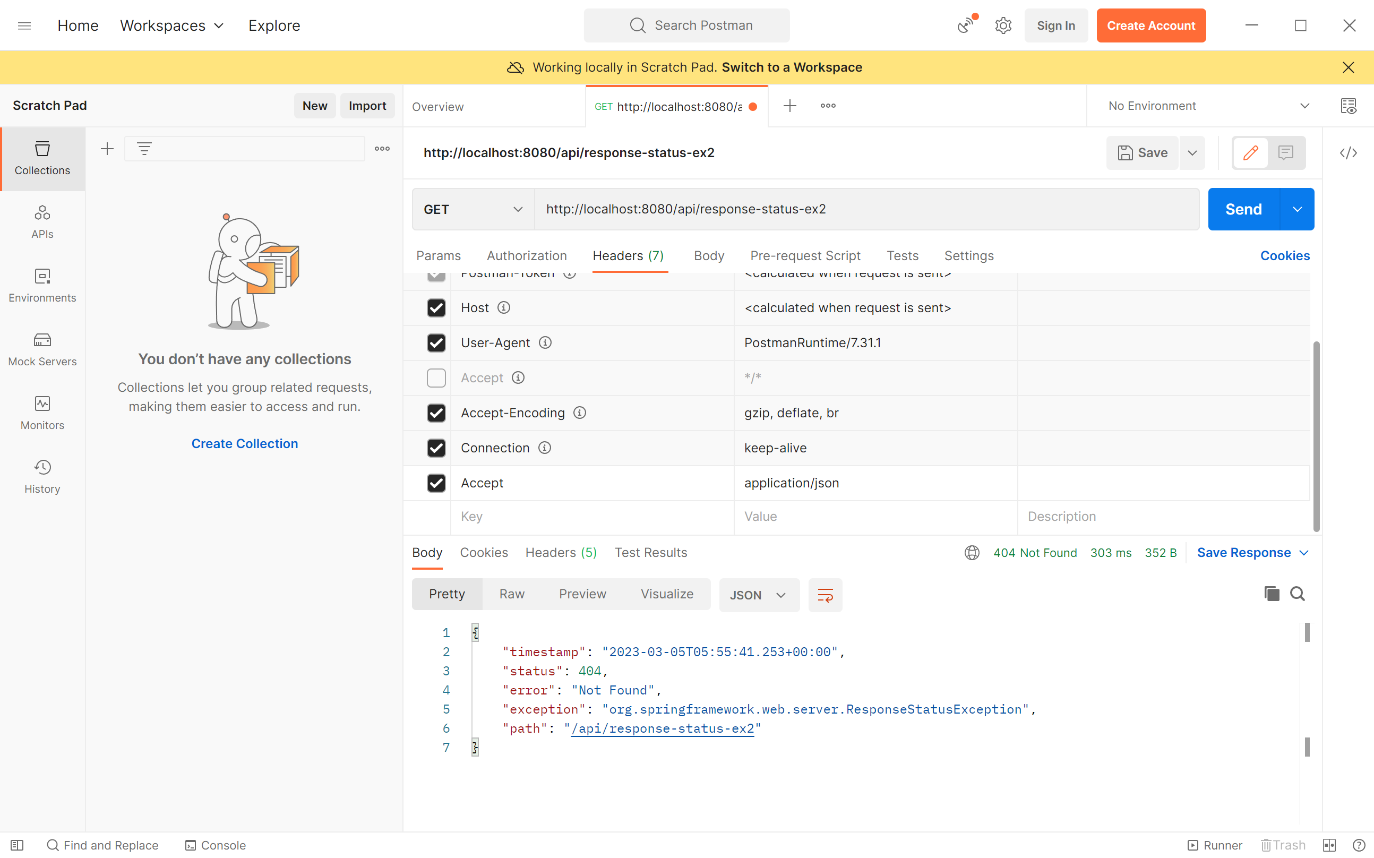This screenshot has width=1374, height=858.
Task: Click the blue Send button
Action: [x=1243, y=209]
